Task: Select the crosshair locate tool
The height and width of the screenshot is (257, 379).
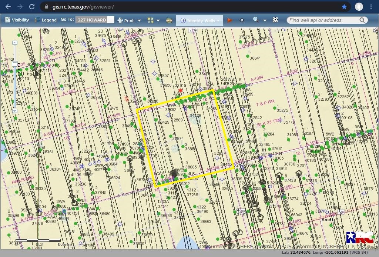Action: click(x=242, y=20)
